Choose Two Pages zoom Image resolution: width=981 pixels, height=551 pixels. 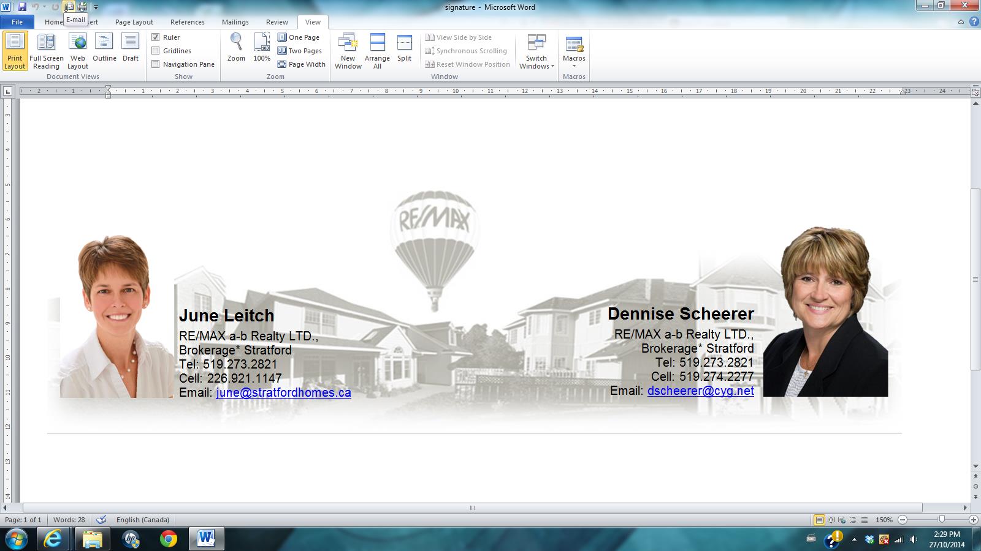[x=300, y=51]
